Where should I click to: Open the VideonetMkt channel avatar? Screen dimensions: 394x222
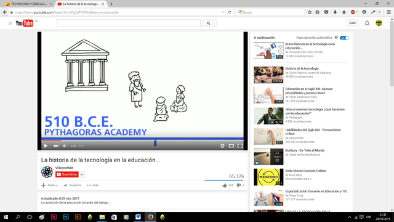[x=47, y=172]
